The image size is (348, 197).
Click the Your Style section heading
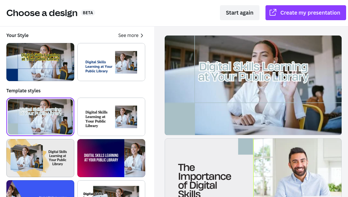[17, 35]
